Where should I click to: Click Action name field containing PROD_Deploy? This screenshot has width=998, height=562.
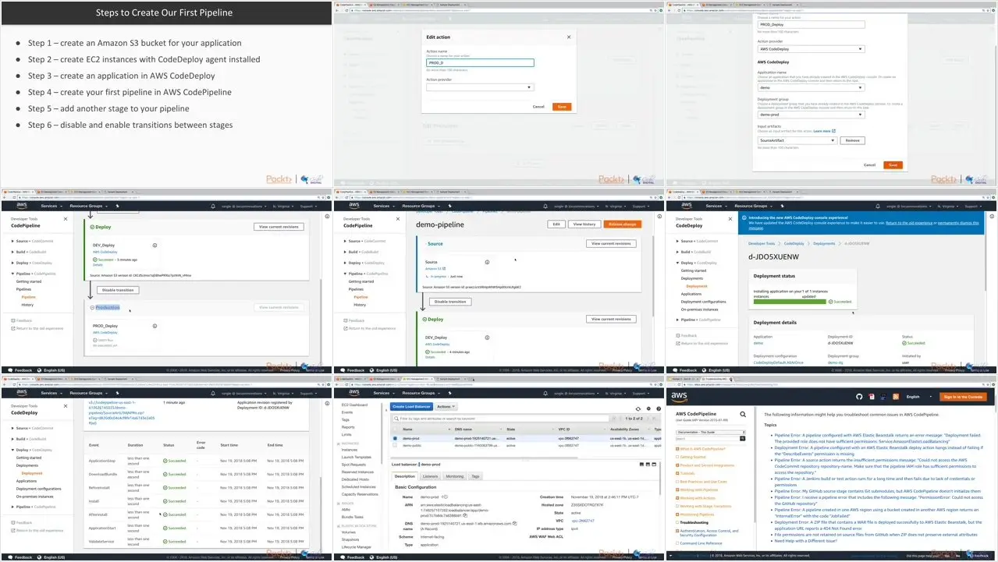pos(812,24)
